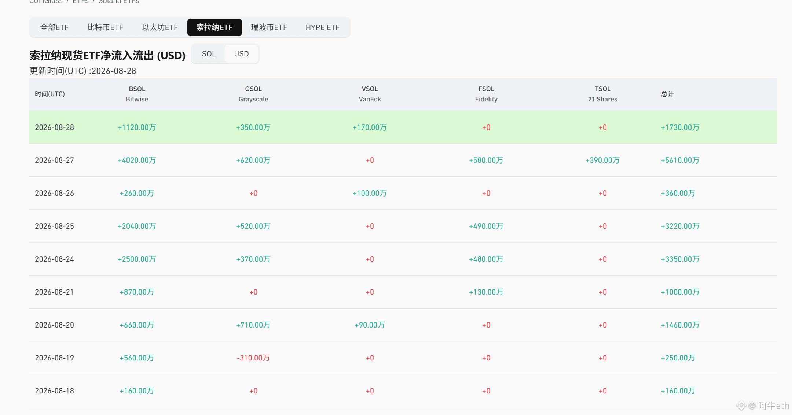Image resolution: width=792 pixels, height=415 pixels.
Task: Click the 索拉纳现货ETF净流入流出 (USD) heading
Action: 107,55
